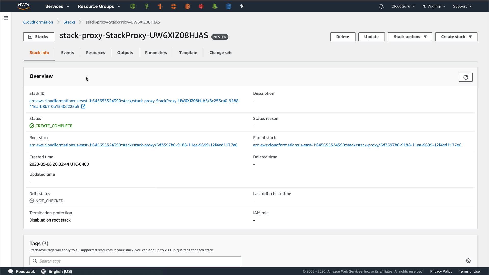Click the external link icon beside Stack ID

[x=83, y=107]
